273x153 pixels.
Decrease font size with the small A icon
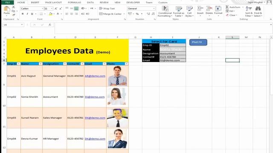click(x=61, y=8)
